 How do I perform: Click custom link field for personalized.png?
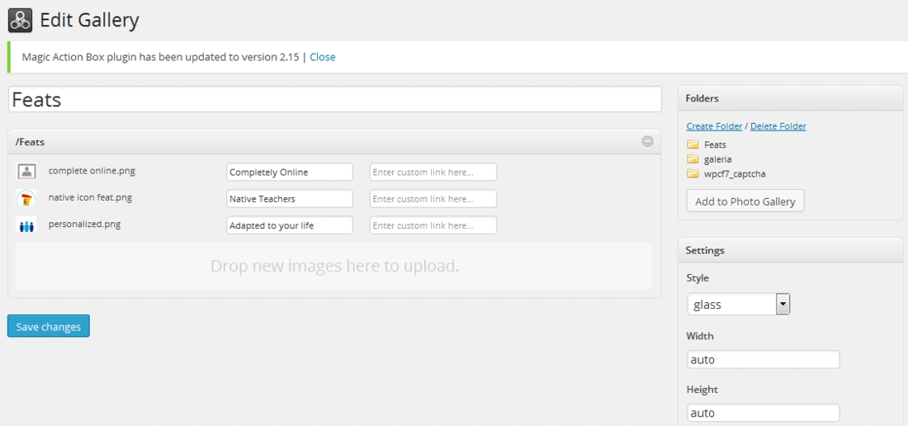point(433,225)
